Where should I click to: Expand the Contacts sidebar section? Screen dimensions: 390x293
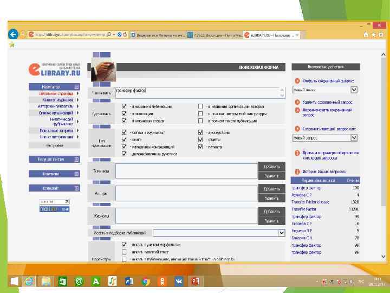[x=77, y=174]
